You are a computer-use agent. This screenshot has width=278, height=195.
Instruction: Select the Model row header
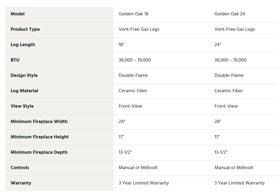tap(18, 14)
